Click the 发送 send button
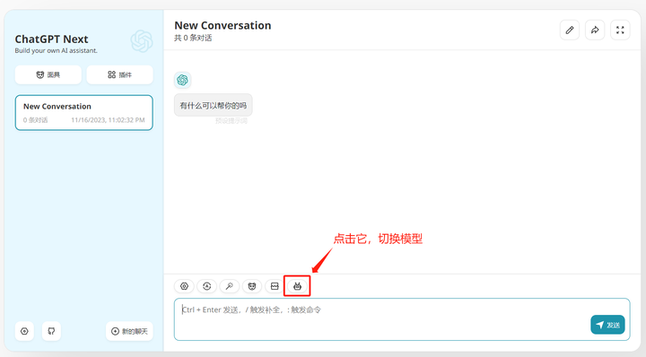 tap(607, 325)
